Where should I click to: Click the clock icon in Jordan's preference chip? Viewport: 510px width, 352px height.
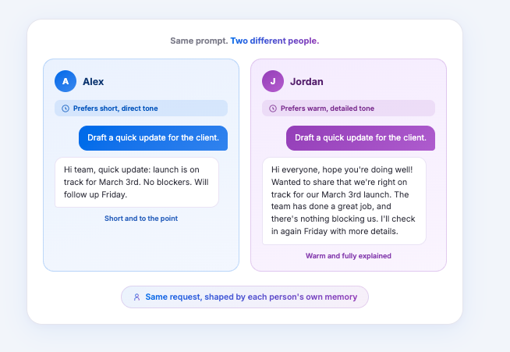point(273,108)
